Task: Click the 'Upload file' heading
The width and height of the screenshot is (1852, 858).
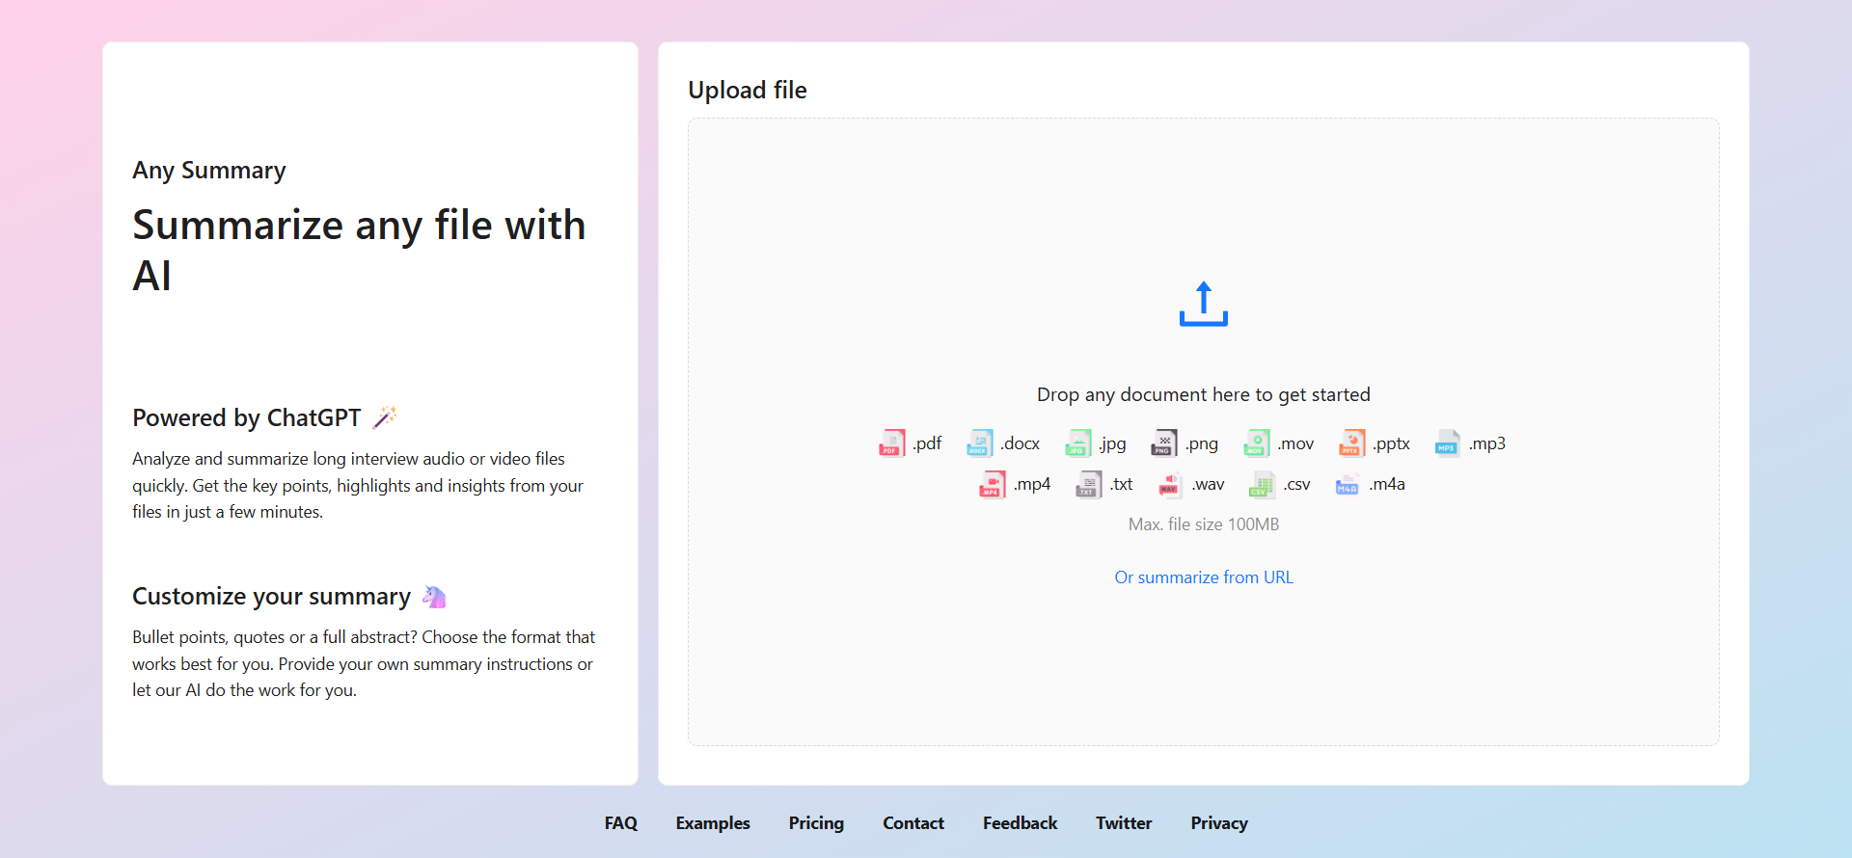Action: click(748, 90)
